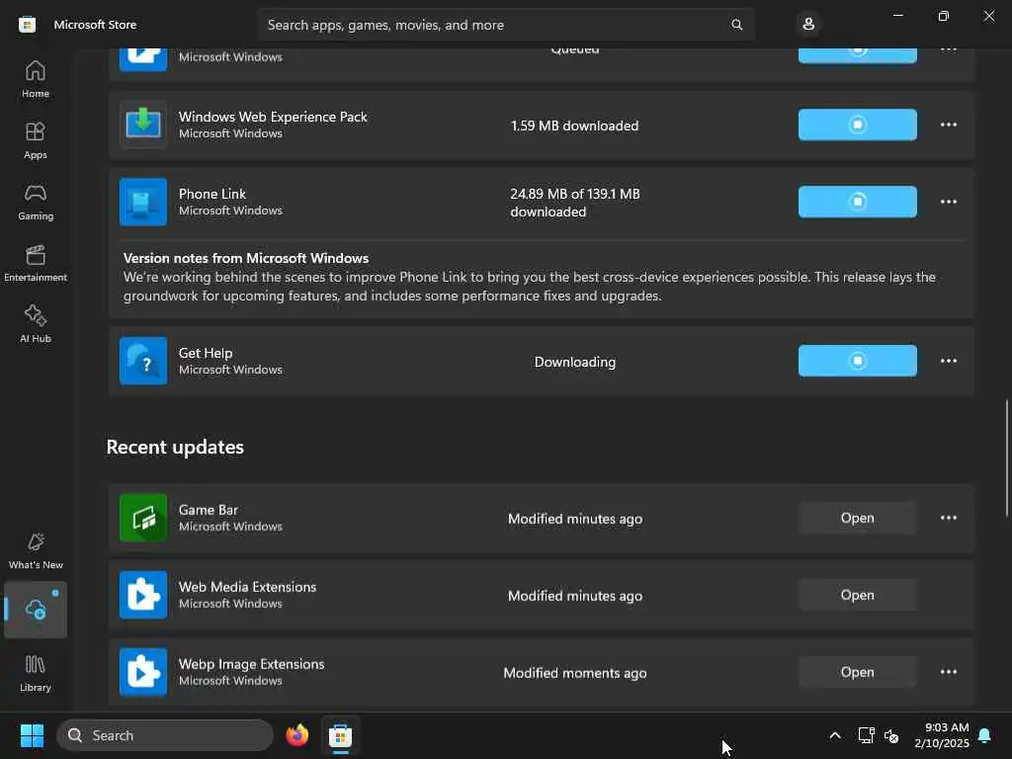1012x759 pixels.
Task: Open more options for Webp Image Extensions
Action: [x=948, y=672]
